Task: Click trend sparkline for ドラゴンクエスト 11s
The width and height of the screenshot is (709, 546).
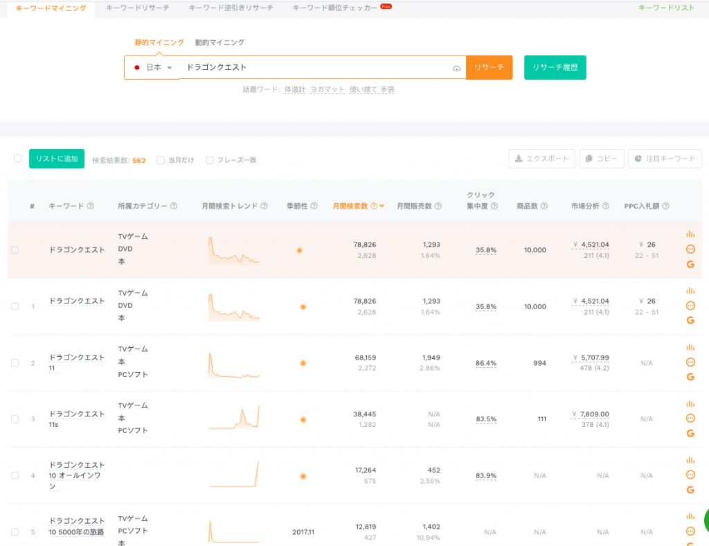Action: [x=234, y=418]
